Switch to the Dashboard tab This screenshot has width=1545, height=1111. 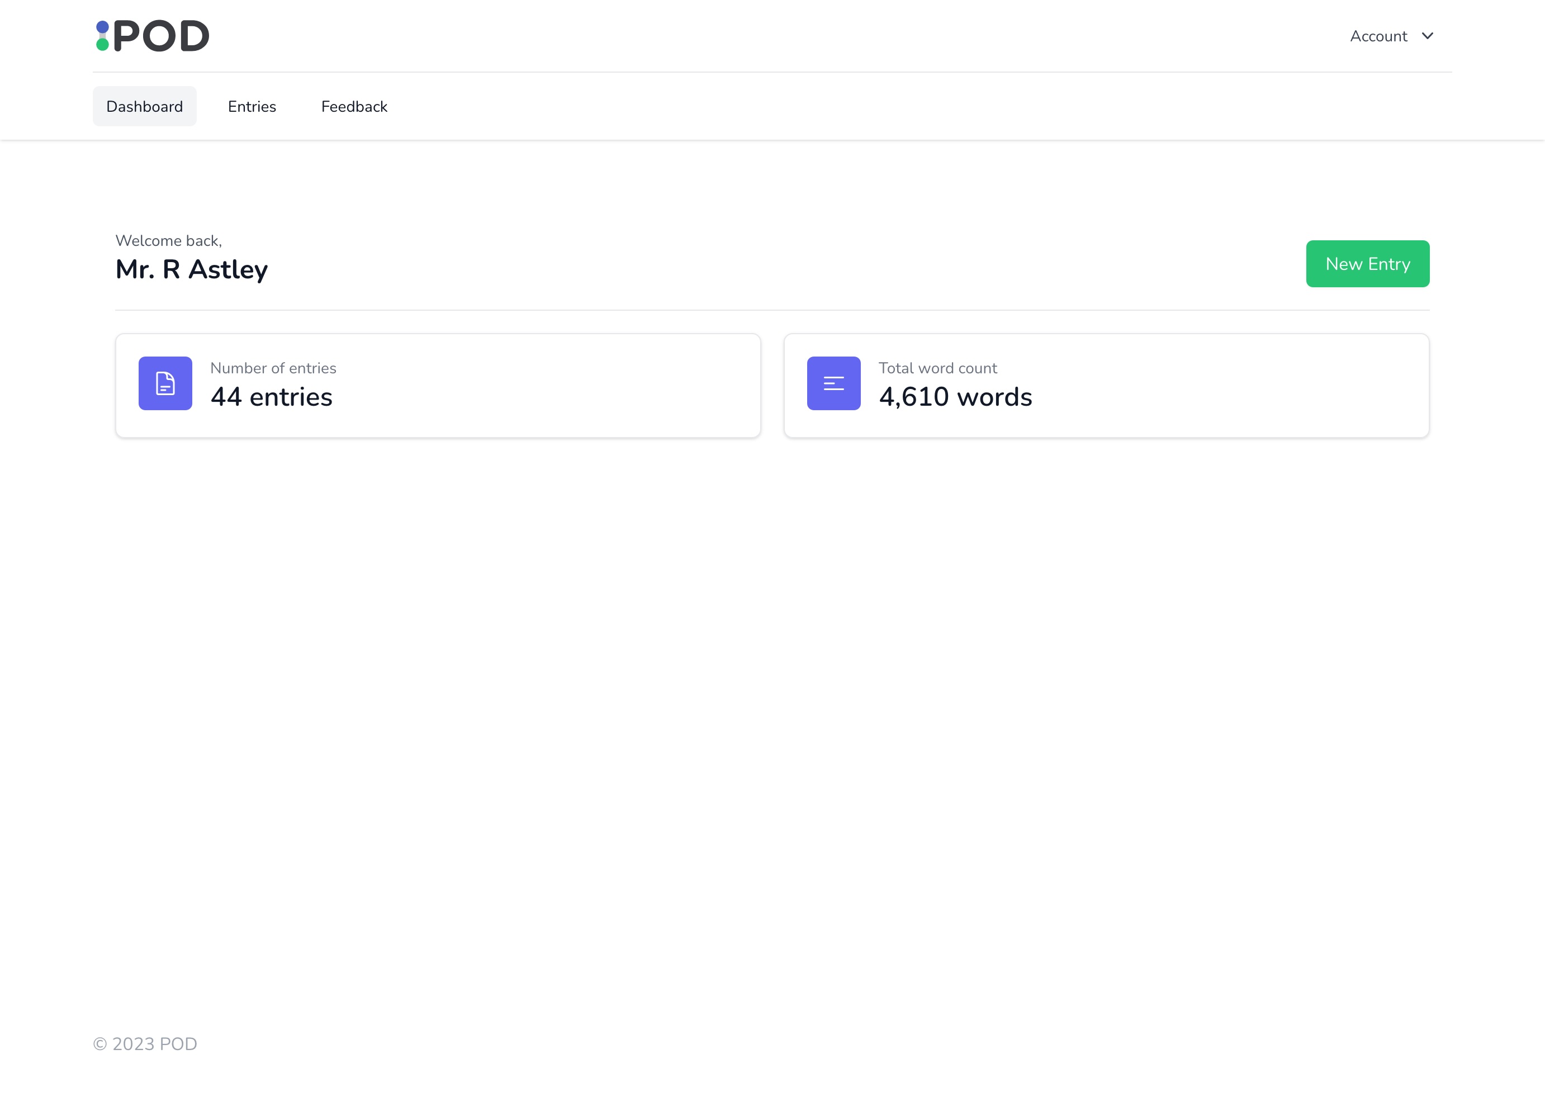click(x=144, y=106)
